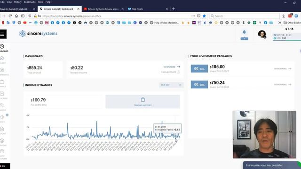Viewport: 301px width, 169px height.
Task: Open the auto program car sidebar icon
Action: click(x=2, y=152)
